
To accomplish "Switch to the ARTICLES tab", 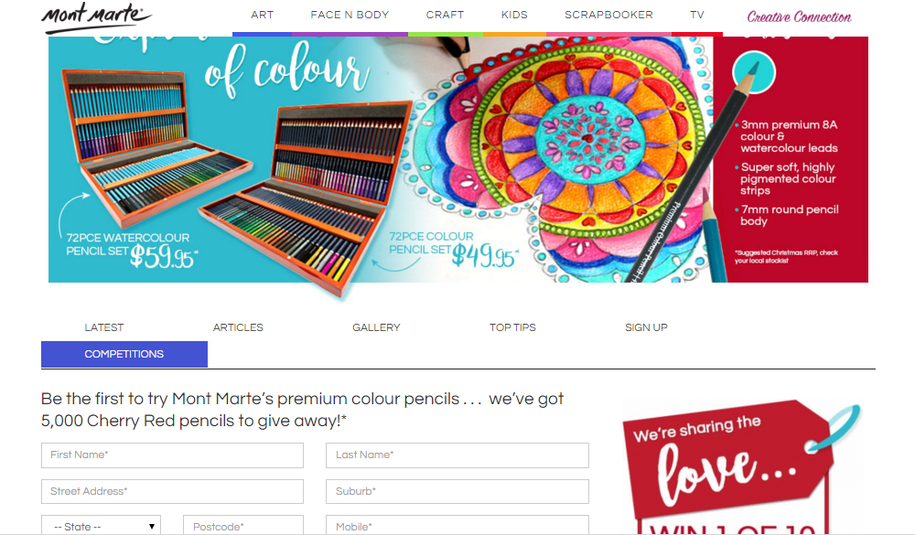I will coord(238,327).
